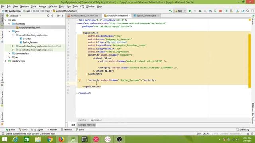The width and height of the screenshot is (255, 143).
Task: Open the File menu
Action: 3,6
